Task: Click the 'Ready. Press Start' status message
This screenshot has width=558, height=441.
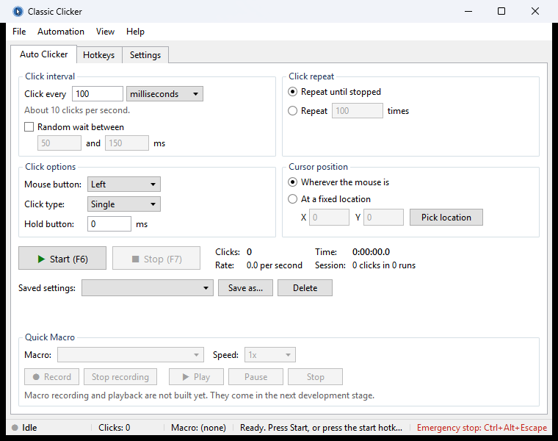Action: [x=321, y=428]
